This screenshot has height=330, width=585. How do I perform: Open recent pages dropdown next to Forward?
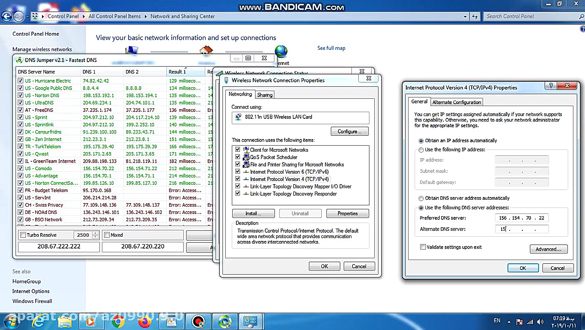click(27, 17)
